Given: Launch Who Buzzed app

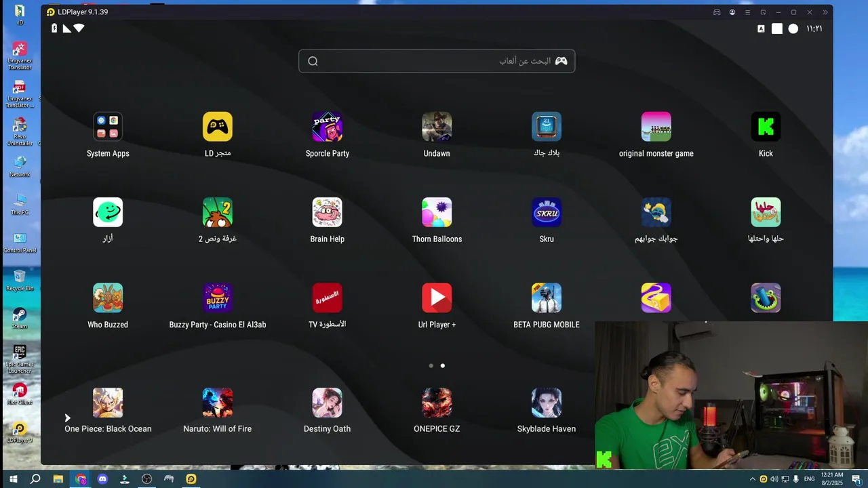Looking at the screenshot, I should tap(108, 298).
